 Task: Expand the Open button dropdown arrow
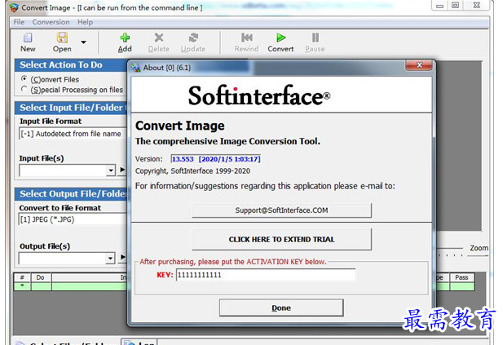[83, 42]
